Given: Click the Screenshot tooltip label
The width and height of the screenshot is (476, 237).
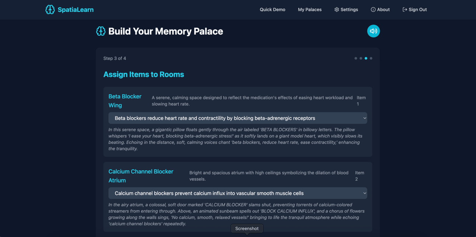Looking at the screenshot, I should click(x=247, y=229).
